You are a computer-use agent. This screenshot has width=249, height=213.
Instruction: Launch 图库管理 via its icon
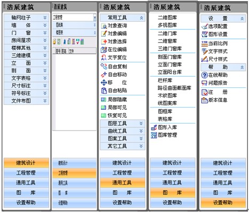click(154, 135)
